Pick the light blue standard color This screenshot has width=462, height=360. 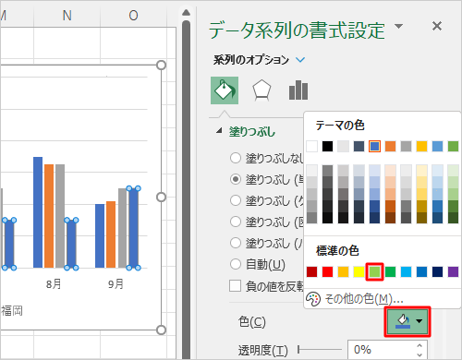(406, 271)
